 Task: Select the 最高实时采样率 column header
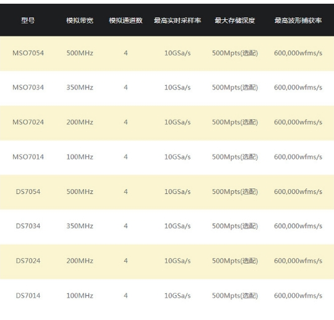178,20
